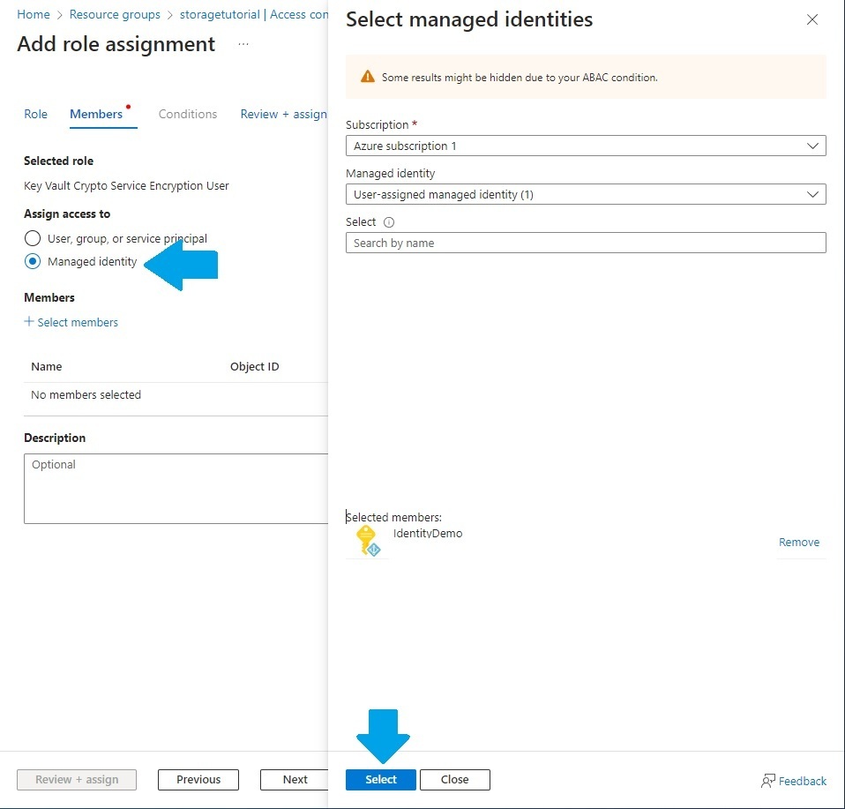Click the Previous button

[x=198, y=779]
